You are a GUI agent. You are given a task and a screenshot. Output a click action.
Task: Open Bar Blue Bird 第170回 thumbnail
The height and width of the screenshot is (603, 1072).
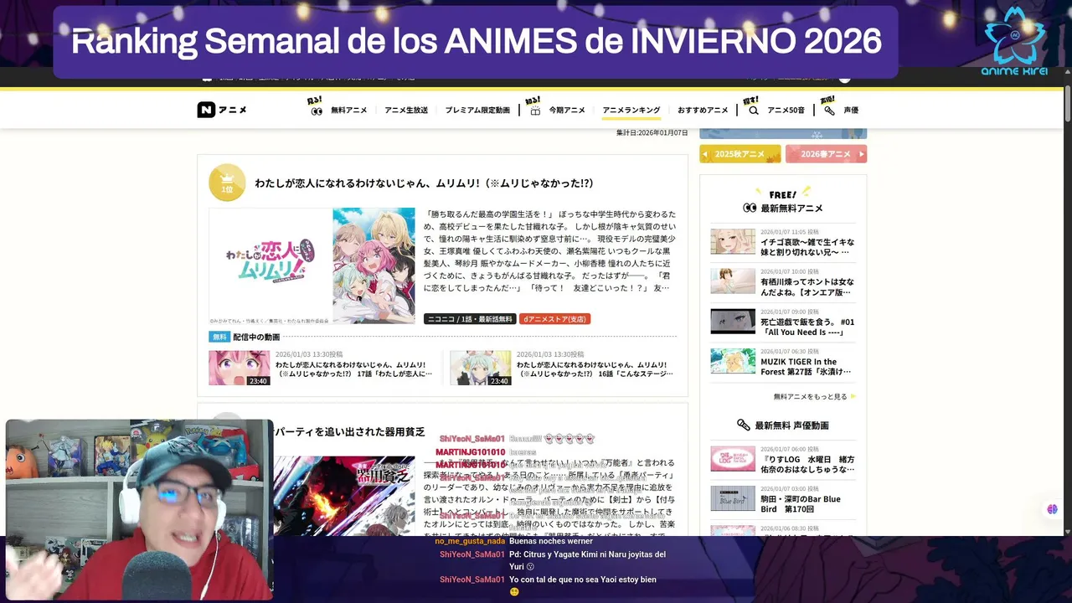point(733,498)
